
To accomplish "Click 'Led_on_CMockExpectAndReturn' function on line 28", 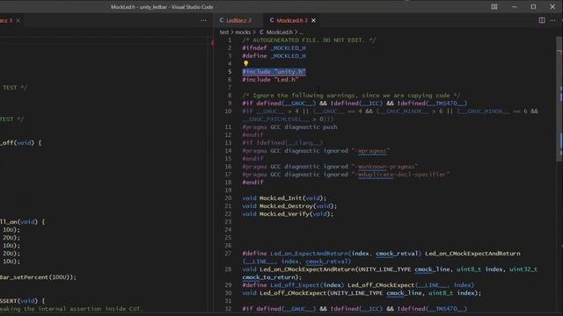I will [307, 269].
